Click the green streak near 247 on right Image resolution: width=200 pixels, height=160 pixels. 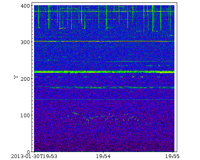click(139, 62)
